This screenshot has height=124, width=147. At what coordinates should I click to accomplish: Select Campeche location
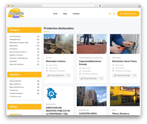tap(14, 90)
